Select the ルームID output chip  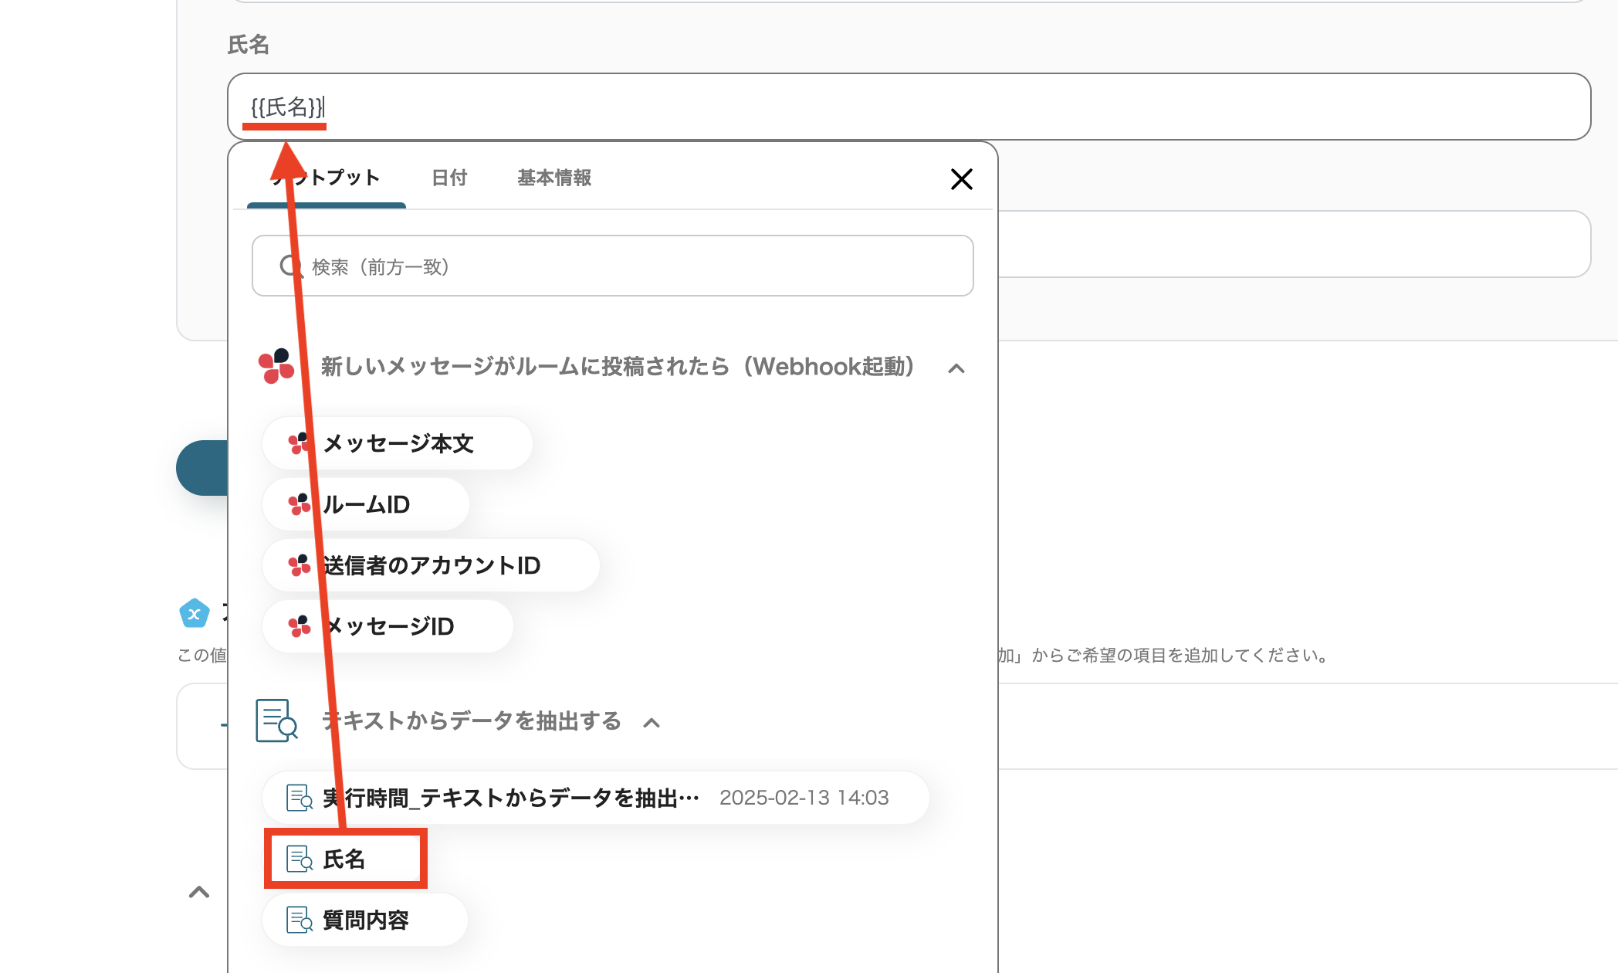[x=366, y=504]
